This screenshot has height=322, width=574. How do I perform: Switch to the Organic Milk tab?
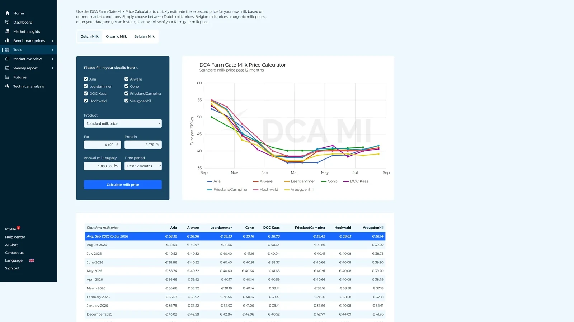[116, 36]
